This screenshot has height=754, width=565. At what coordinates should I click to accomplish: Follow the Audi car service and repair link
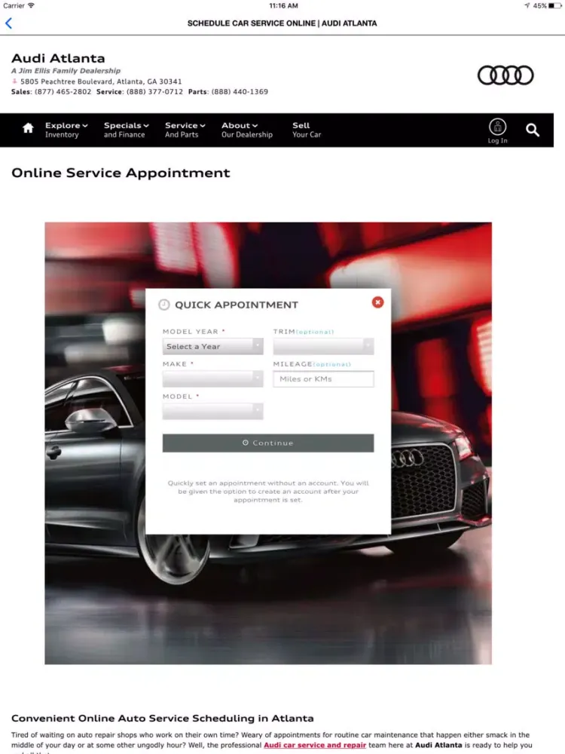[x=315, y=745]
